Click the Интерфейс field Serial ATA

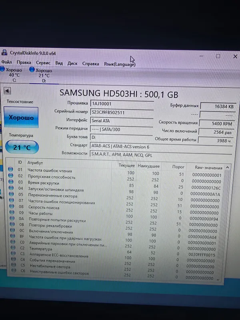(122, 121)
